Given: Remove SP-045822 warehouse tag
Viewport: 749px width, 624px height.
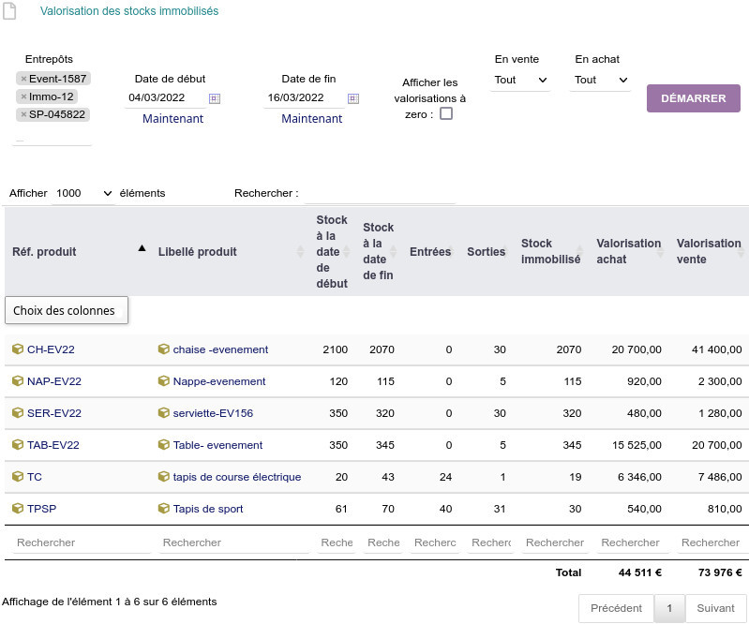Looking at the screenshot, I should click(x=23, y=115).
